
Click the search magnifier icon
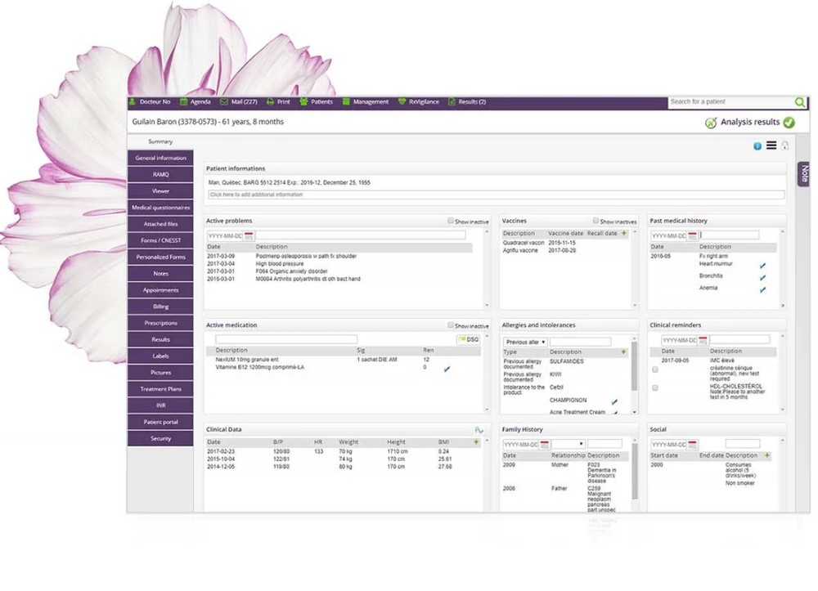pos(799,102)
